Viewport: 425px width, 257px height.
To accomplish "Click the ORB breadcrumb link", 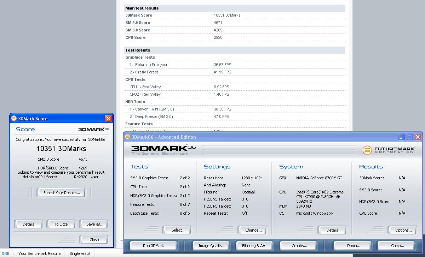I will 5,253.
